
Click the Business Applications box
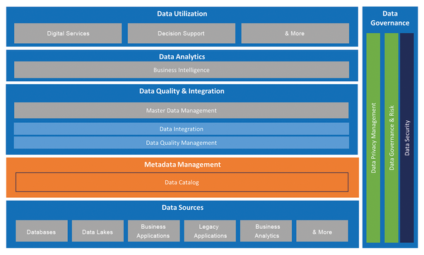(x=153, y=231)
